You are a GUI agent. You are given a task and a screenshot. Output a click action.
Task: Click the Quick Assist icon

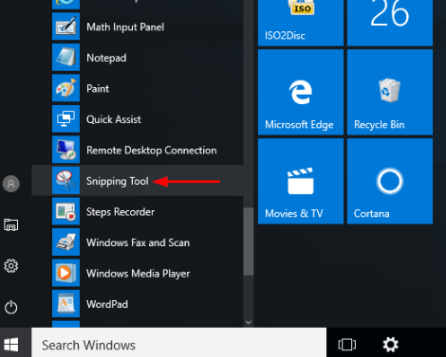pos(65,119)
